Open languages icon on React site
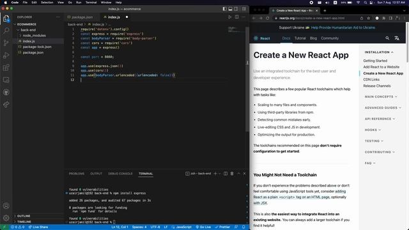 click(x=397, y=38)
